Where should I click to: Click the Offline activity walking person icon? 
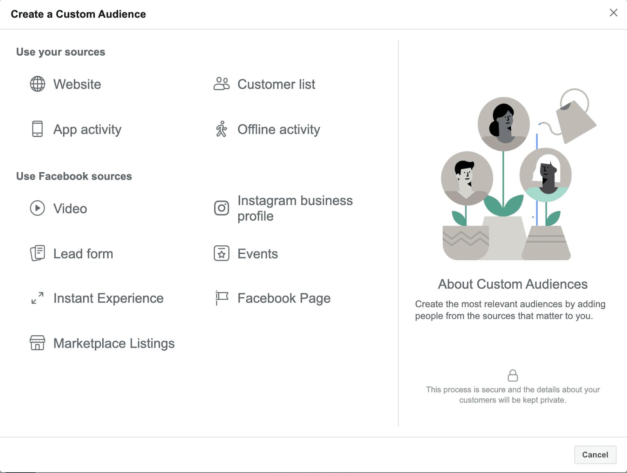pyautogui.click(x=221, y=129)
